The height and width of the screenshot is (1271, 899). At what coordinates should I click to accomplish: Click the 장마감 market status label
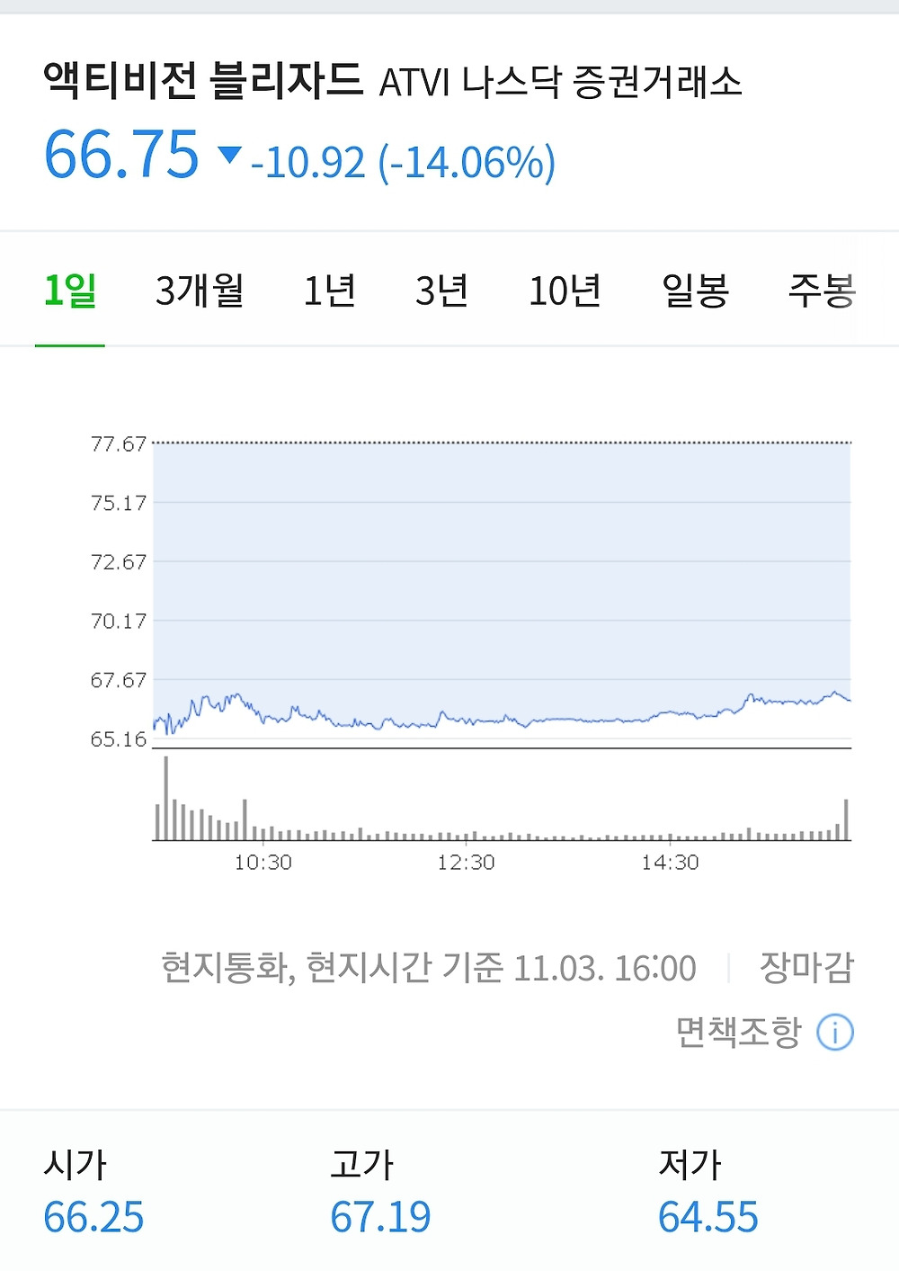coord(806,968)
